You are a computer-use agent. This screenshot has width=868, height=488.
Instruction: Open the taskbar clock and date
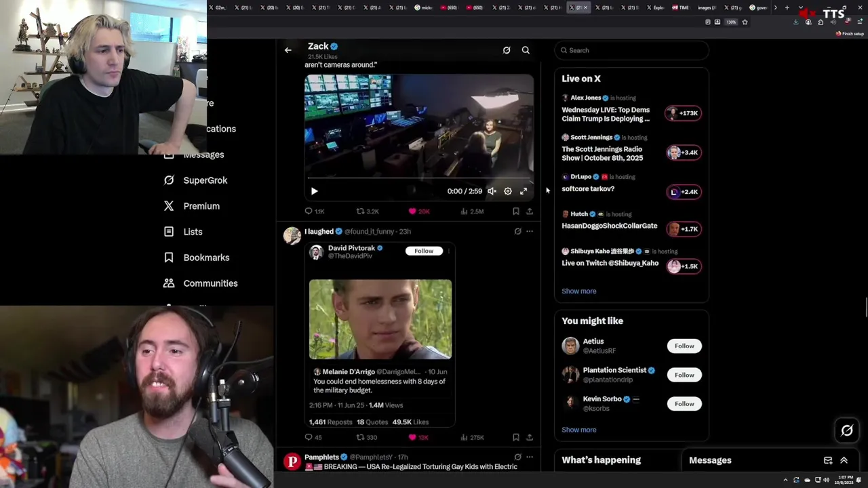pyautogui.click(x=845, y=480)
